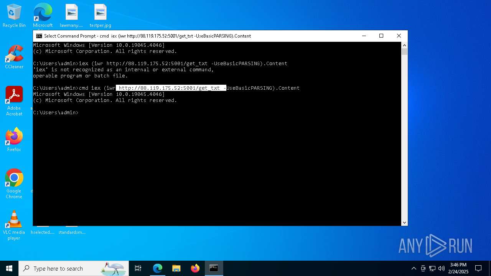The width and height of the screenshot is (491, 276).
Task: Open Task View on the taskbar
Action: (138, 268)
